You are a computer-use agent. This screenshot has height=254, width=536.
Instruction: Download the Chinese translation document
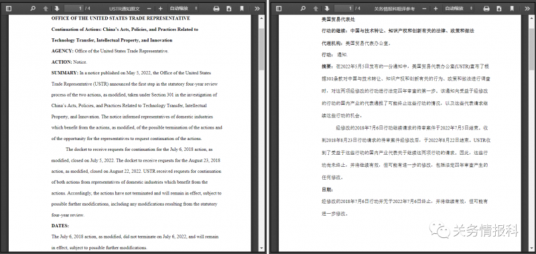499,9
